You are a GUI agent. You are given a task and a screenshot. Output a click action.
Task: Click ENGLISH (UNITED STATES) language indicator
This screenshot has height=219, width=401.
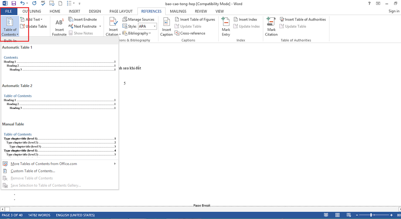click(x=75, y=215)
